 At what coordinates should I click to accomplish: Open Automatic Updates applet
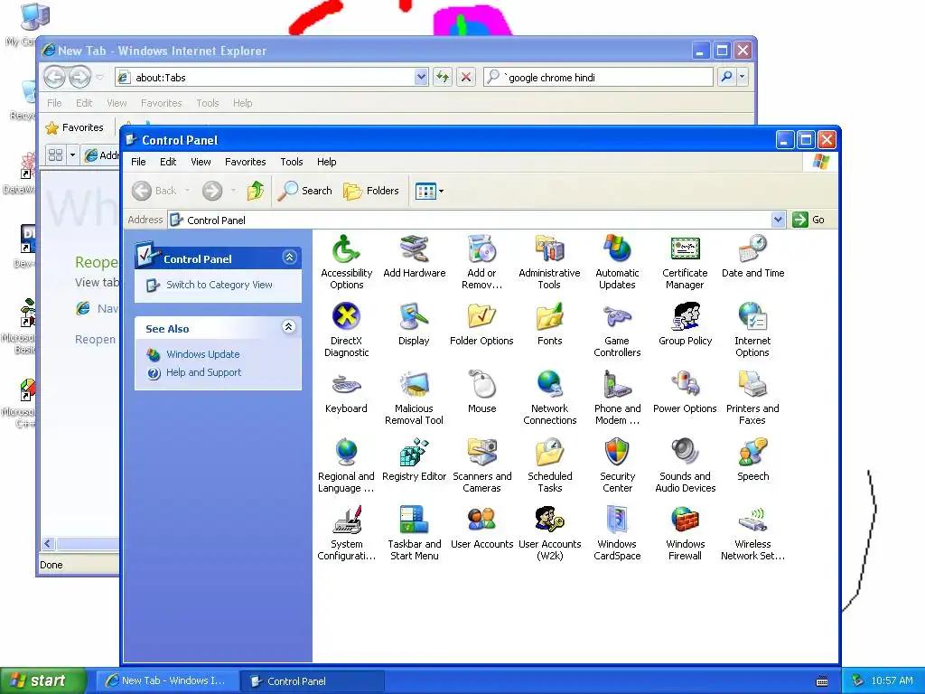[x=617, y=261]
